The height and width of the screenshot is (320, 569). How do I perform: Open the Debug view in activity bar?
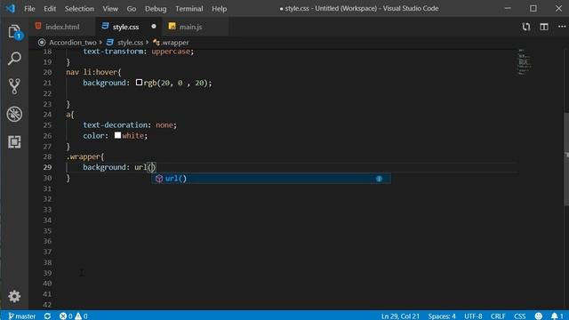pos(14,114)
